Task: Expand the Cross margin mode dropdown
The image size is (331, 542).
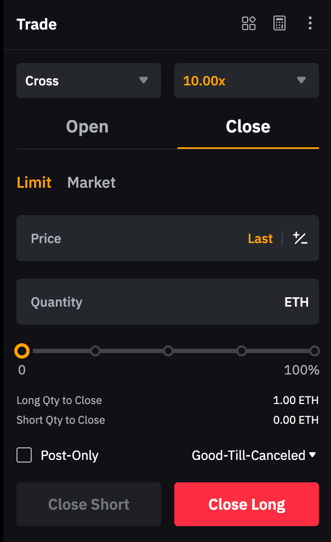Action: pyautogui.click(x=89, y=80)
